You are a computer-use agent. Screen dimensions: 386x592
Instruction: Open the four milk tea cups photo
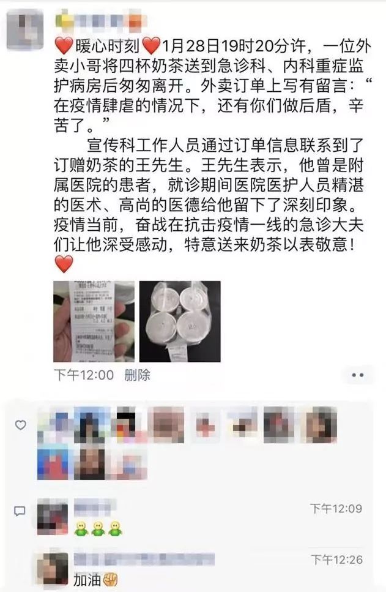click(180, 321)
